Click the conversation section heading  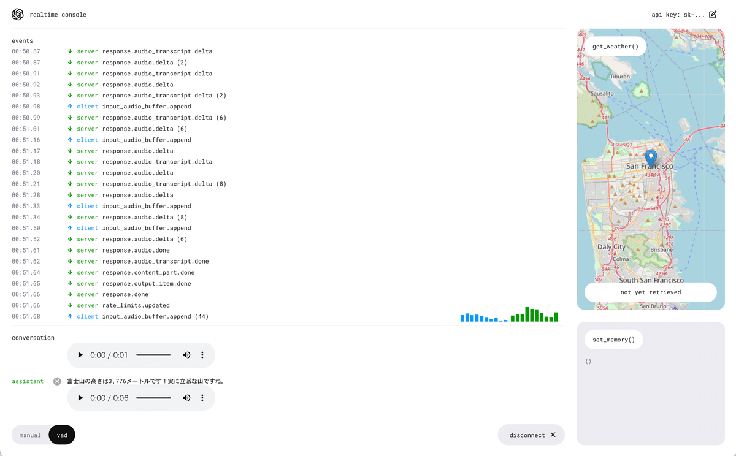tap(33, 337)
